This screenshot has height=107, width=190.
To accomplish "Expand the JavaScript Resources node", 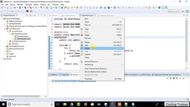I will (x=5, y=46).
